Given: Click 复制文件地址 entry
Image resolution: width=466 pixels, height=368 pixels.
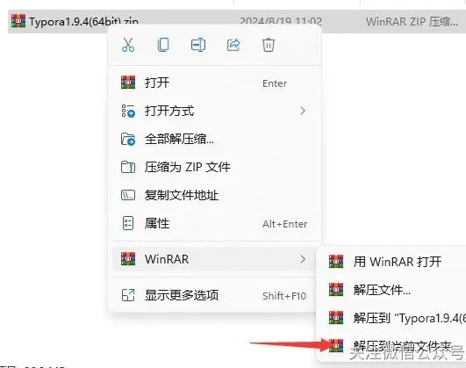Looking at the screenshot, I should coord(214,195).
